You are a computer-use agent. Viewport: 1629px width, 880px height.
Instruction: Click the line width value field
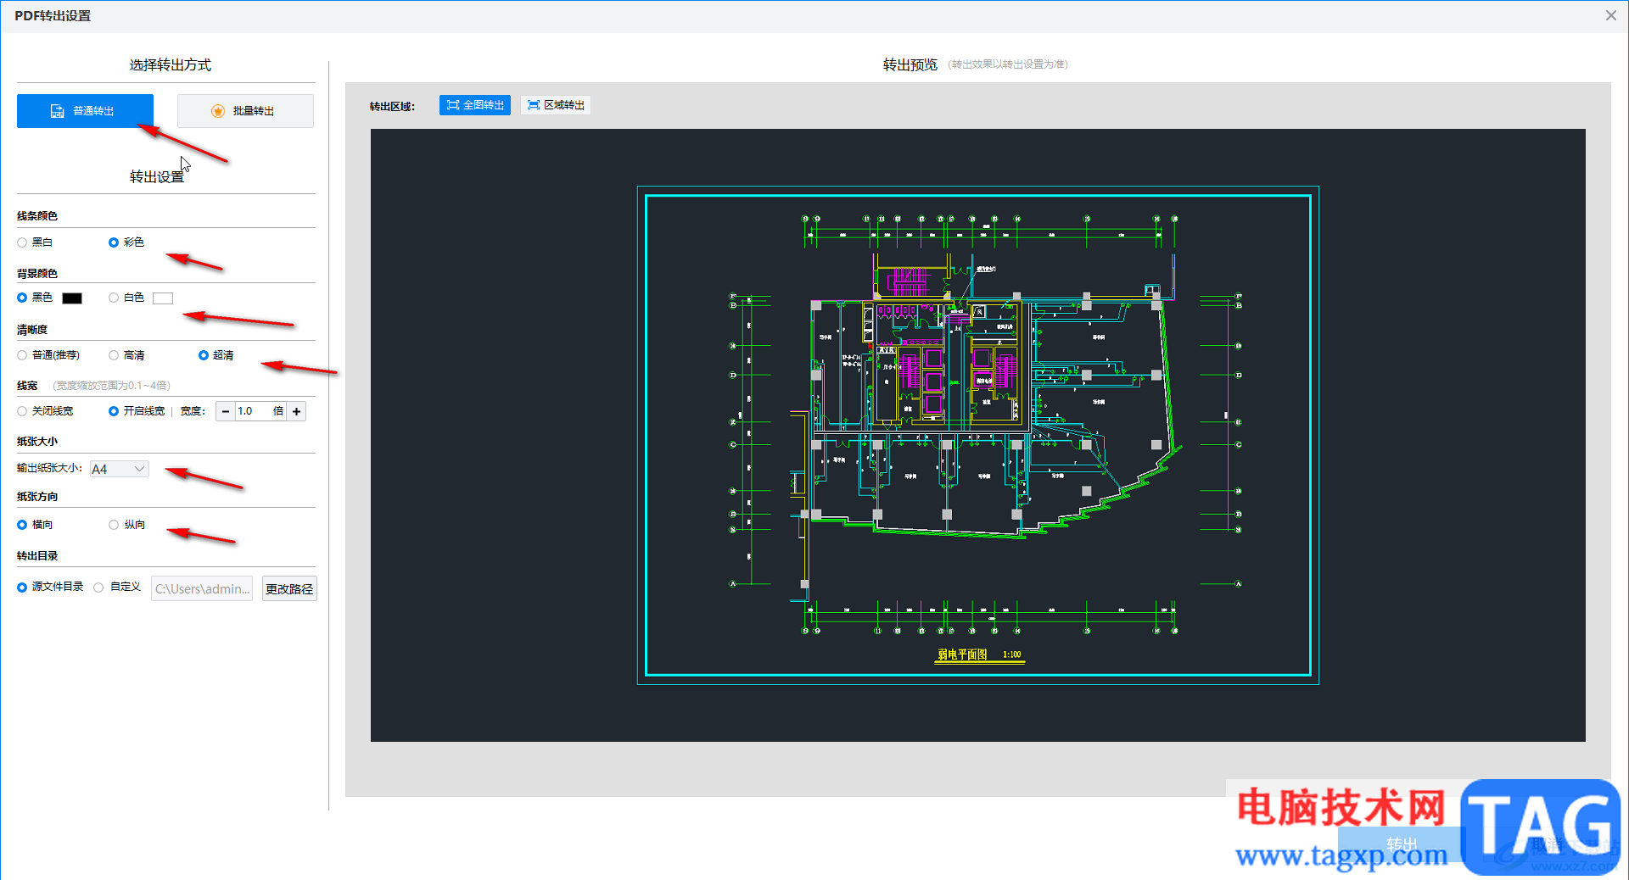tap(260, 412)
